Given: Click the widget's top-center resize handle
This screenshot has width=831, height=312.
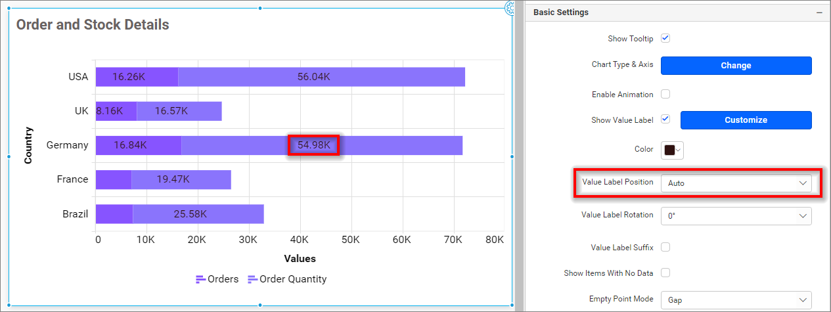Looking at the screenshot, I should [261, 9].
